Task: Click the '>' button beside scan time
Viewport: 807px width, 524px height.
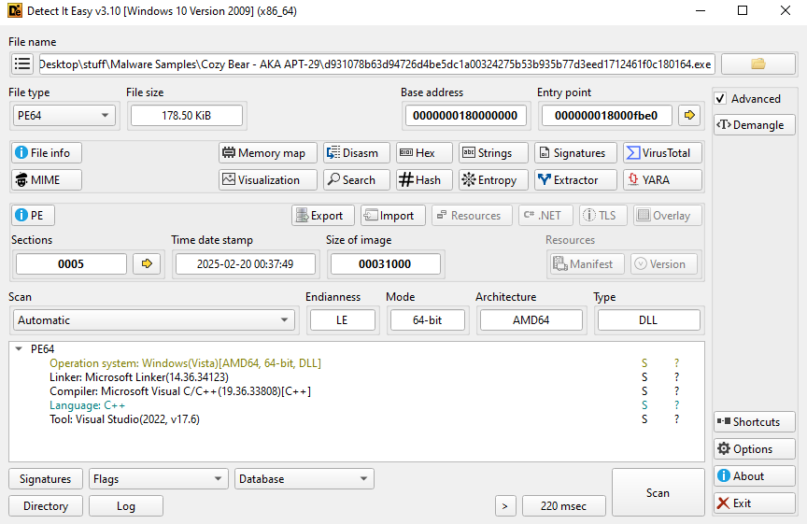Action: (505, 506)
